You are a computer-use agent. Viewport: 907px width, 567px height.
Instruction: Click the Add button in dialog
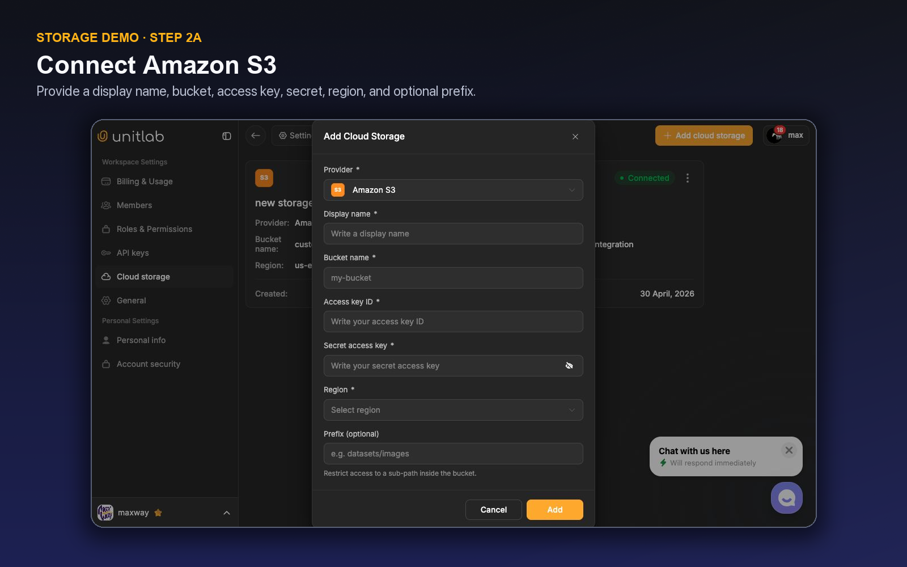point(555,510)
